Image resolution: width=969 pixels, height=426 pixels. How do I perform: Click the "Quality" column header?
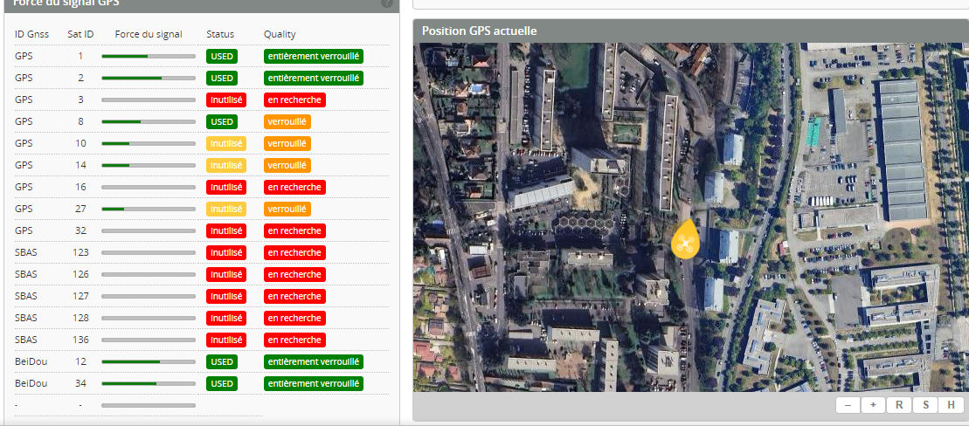280,34
